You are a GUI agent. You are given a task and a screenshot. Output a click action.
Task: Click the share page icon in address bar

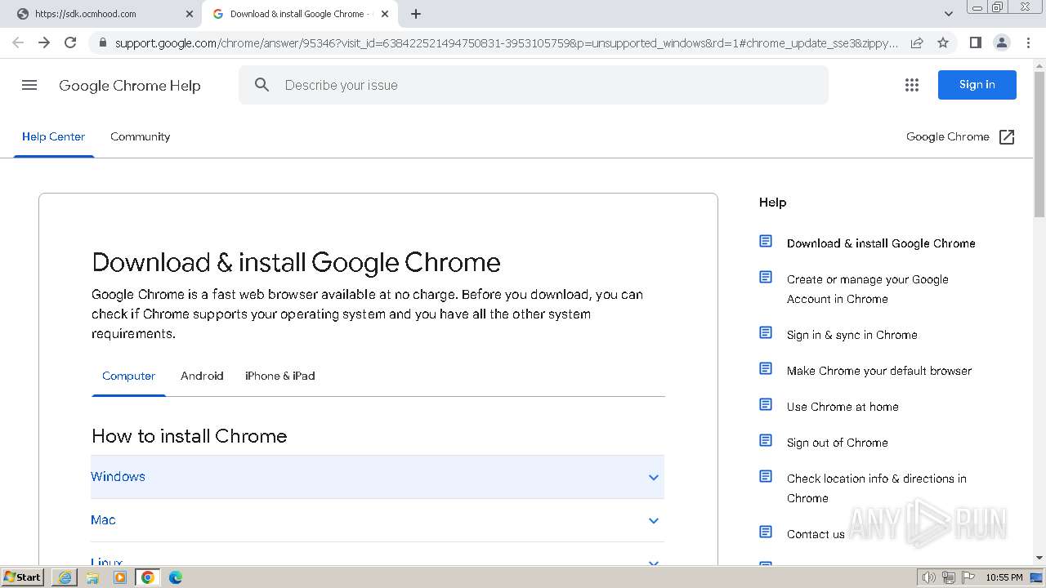[917, 42]
